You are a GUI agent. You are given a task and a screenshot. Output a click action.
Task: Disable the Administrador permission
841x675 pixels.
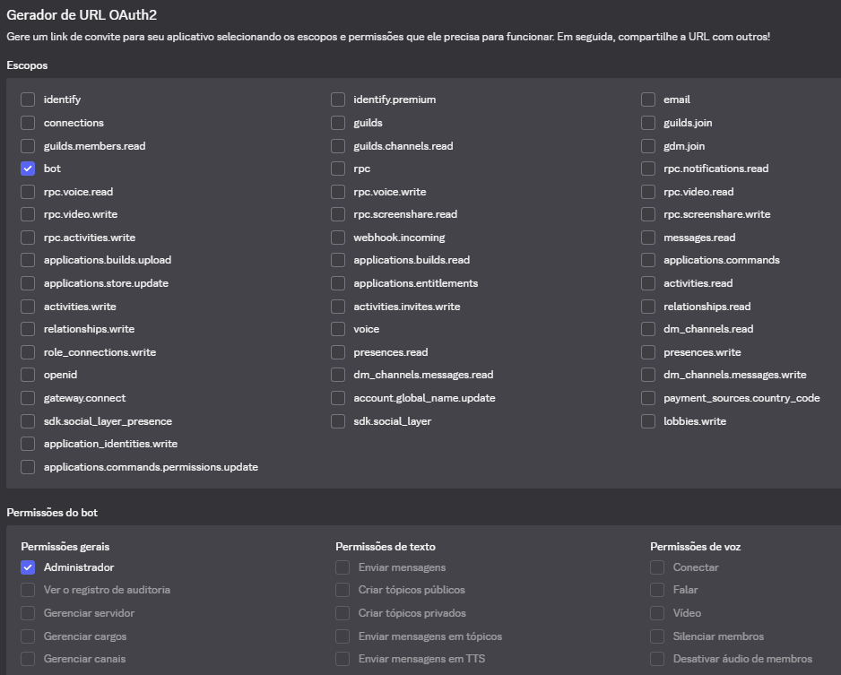click(28, 567)
